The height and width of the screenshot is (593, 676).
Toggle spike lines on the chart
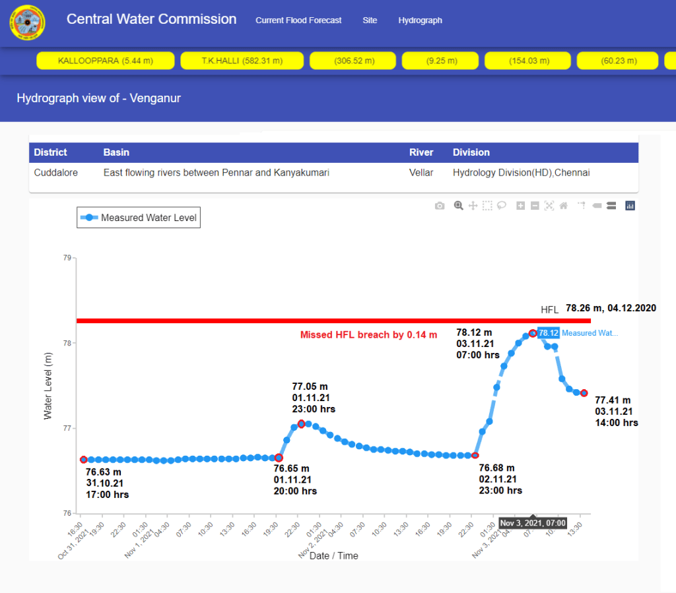[x=582, y=206]
